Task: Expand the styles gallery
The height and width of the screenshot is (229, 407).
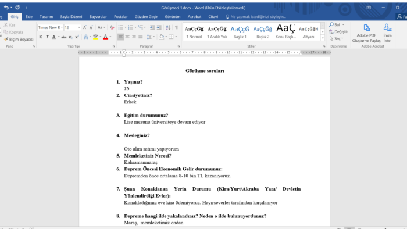Action: coord(323,38)
